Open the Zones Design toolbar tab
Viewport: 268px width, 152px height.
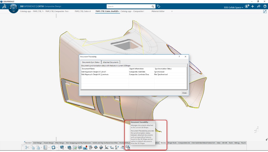point(49,143)
